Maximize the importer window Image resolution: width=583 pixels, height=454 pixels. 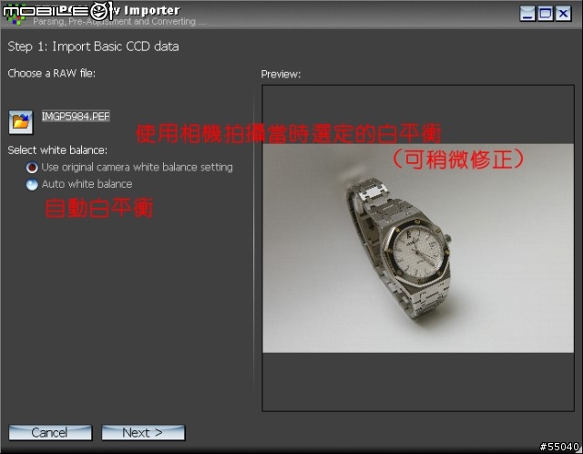546,14
